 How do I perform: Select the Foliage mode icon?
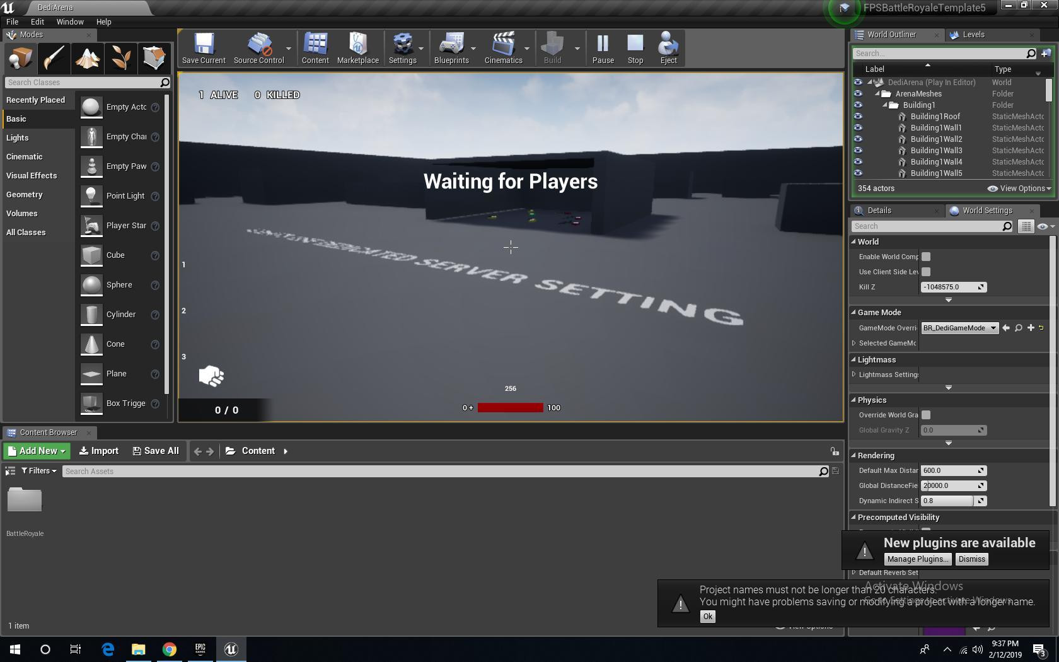pyautogui.click(x=120, y=58)
